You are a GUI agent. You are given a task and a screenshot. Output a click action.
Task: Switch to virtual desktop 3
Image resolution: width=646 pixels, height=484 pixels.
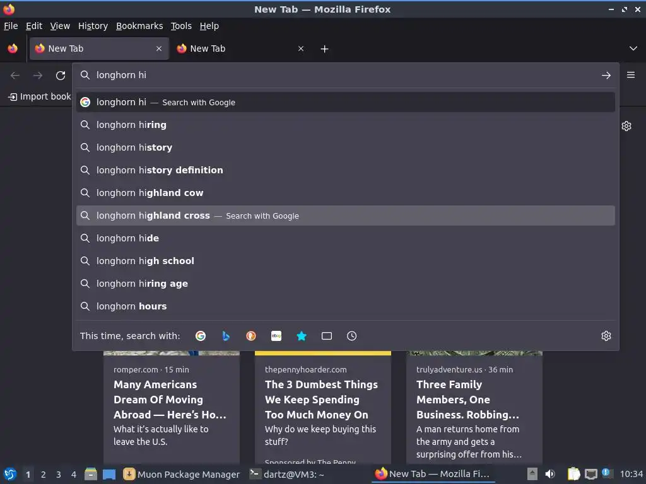(59, 475)
